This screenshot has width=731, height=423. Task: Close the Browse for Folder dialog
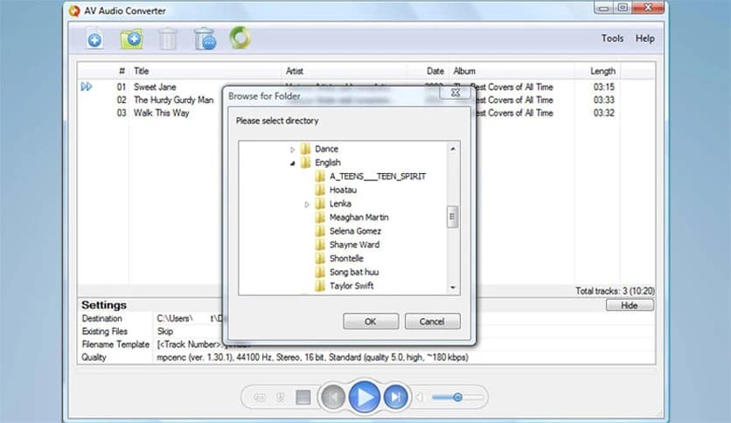[455, 93]
